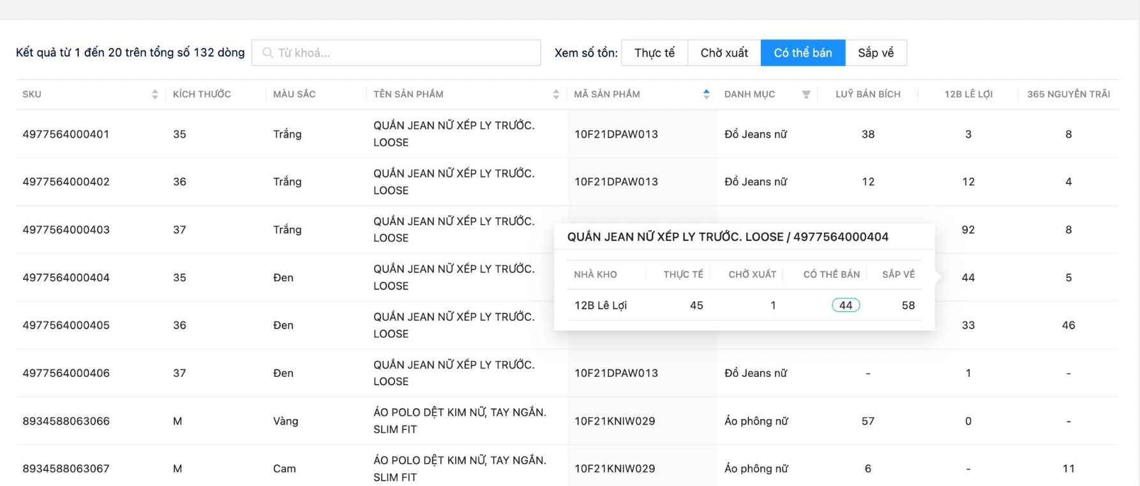This screenshot has width=1140, height=486.
Task: Click the 12B Lê Lợi warehouse row in popup
Action: [601, 306]
